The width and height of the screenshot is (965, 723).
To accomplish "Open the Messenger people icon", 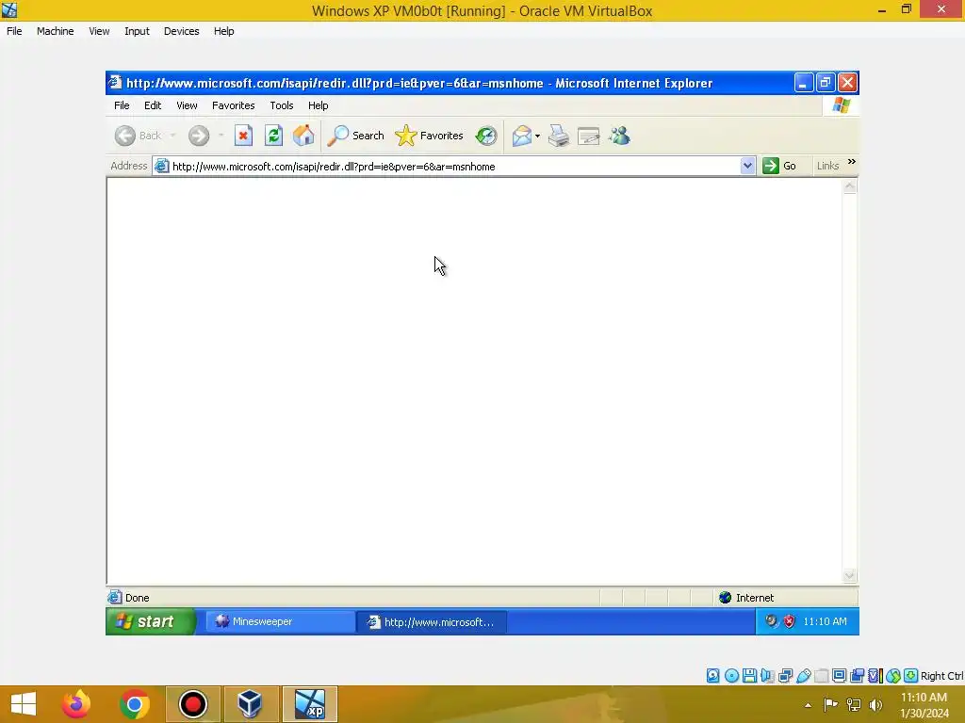I will [x=620, y=136].
